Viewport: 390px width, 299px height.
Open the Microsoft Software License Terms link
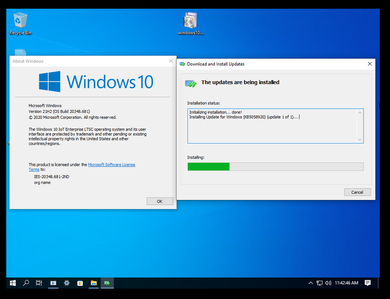tap(112, 165)
